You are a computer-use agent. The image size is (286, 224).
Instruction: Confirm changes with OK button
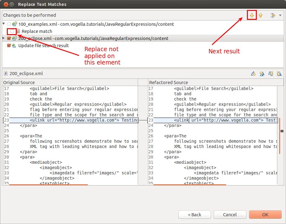point(265,214)
